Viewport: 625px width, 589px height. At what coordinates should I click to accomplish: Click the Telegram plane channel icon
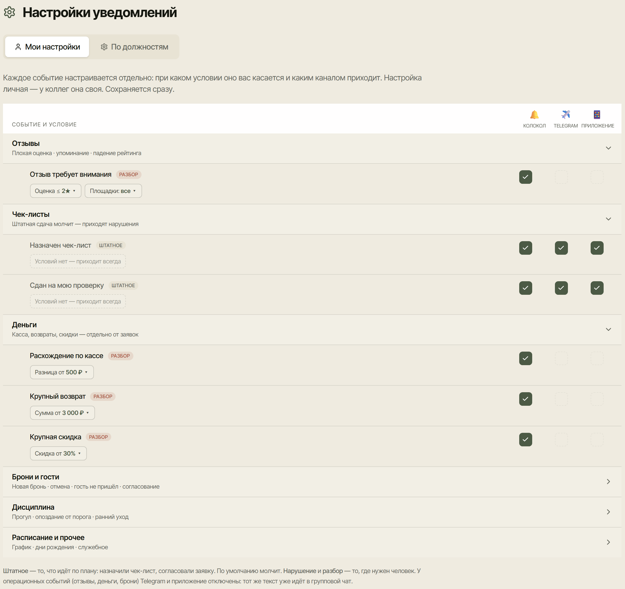(x=565, y=114)
